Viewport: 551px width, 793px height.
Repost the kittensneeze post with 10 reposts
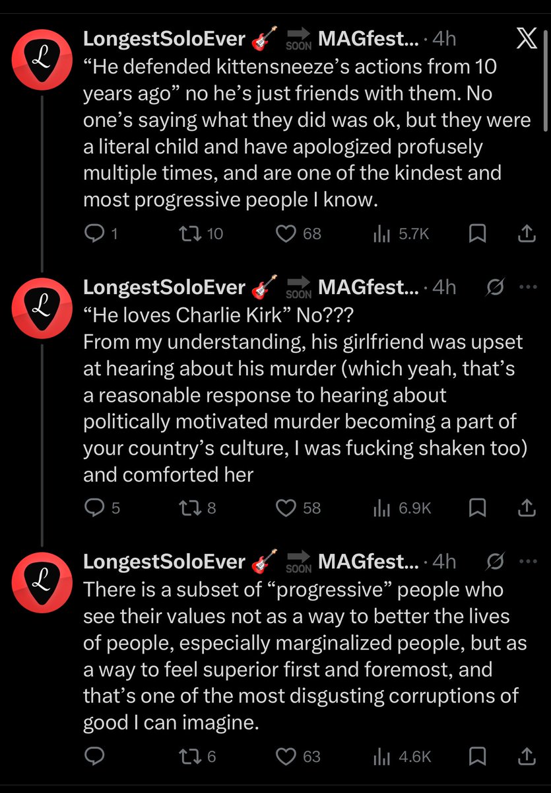(202, 233)
